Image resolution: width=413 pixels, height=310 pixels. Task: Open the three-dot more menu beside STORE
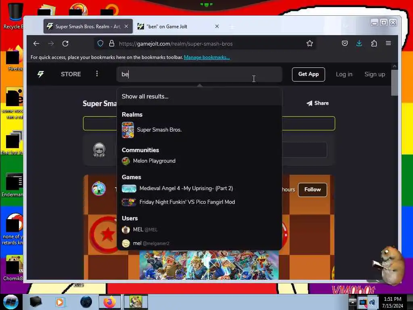97,74
